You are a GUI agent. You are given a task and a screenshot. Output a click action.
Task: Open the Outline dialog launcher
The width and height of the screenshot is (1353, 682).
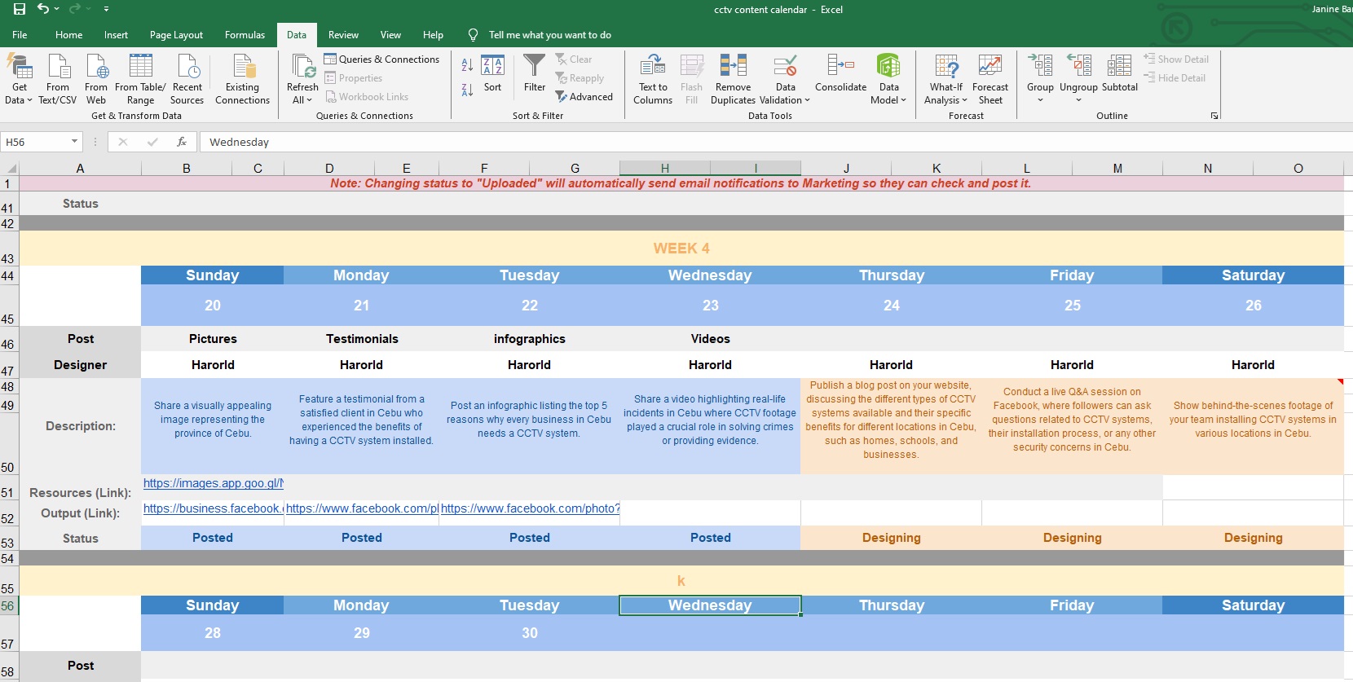(x=1214, y=116)
